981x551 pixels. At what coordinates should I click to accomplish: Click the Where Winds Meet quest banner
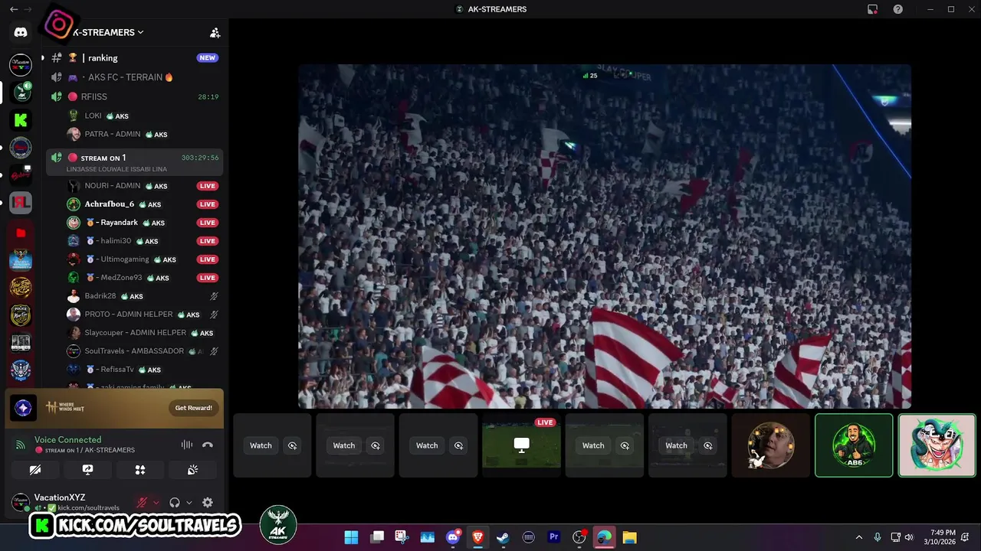pyautogui.click(x=115, y=408)
